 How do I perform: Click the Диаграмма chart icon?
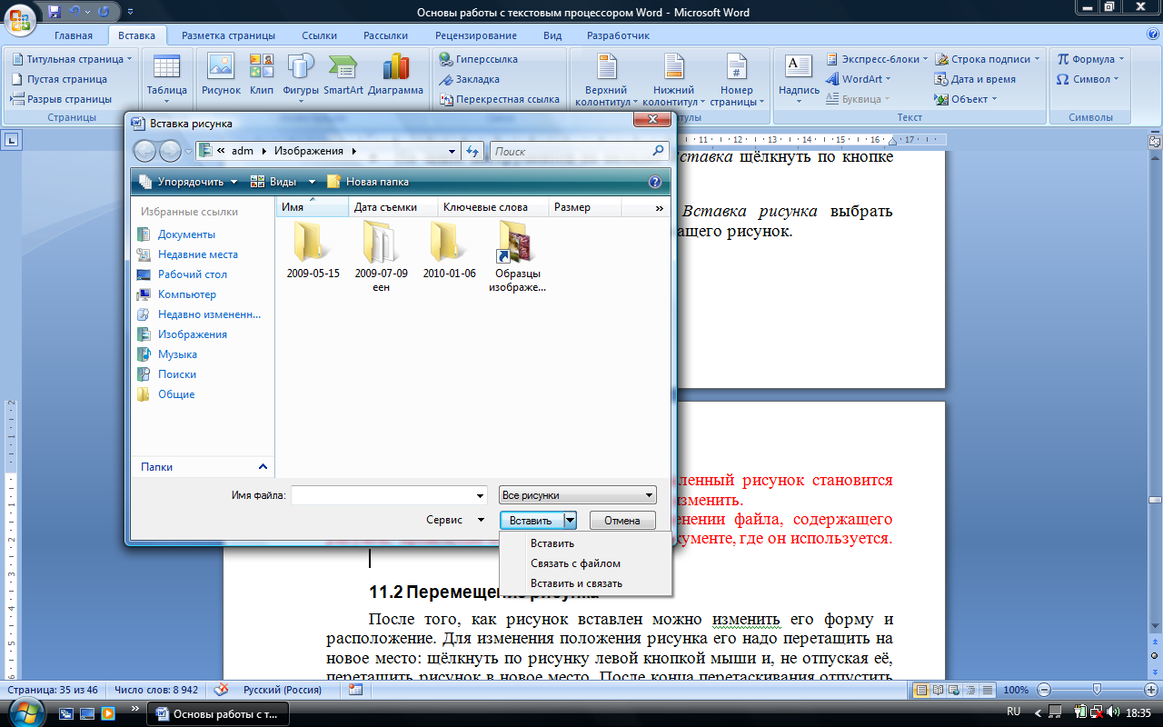coord(396,75)
